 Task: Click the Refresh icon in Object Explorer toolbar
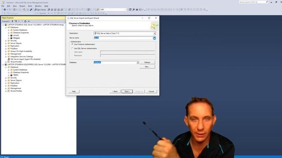pyautogui.click(x=26, y=22)
